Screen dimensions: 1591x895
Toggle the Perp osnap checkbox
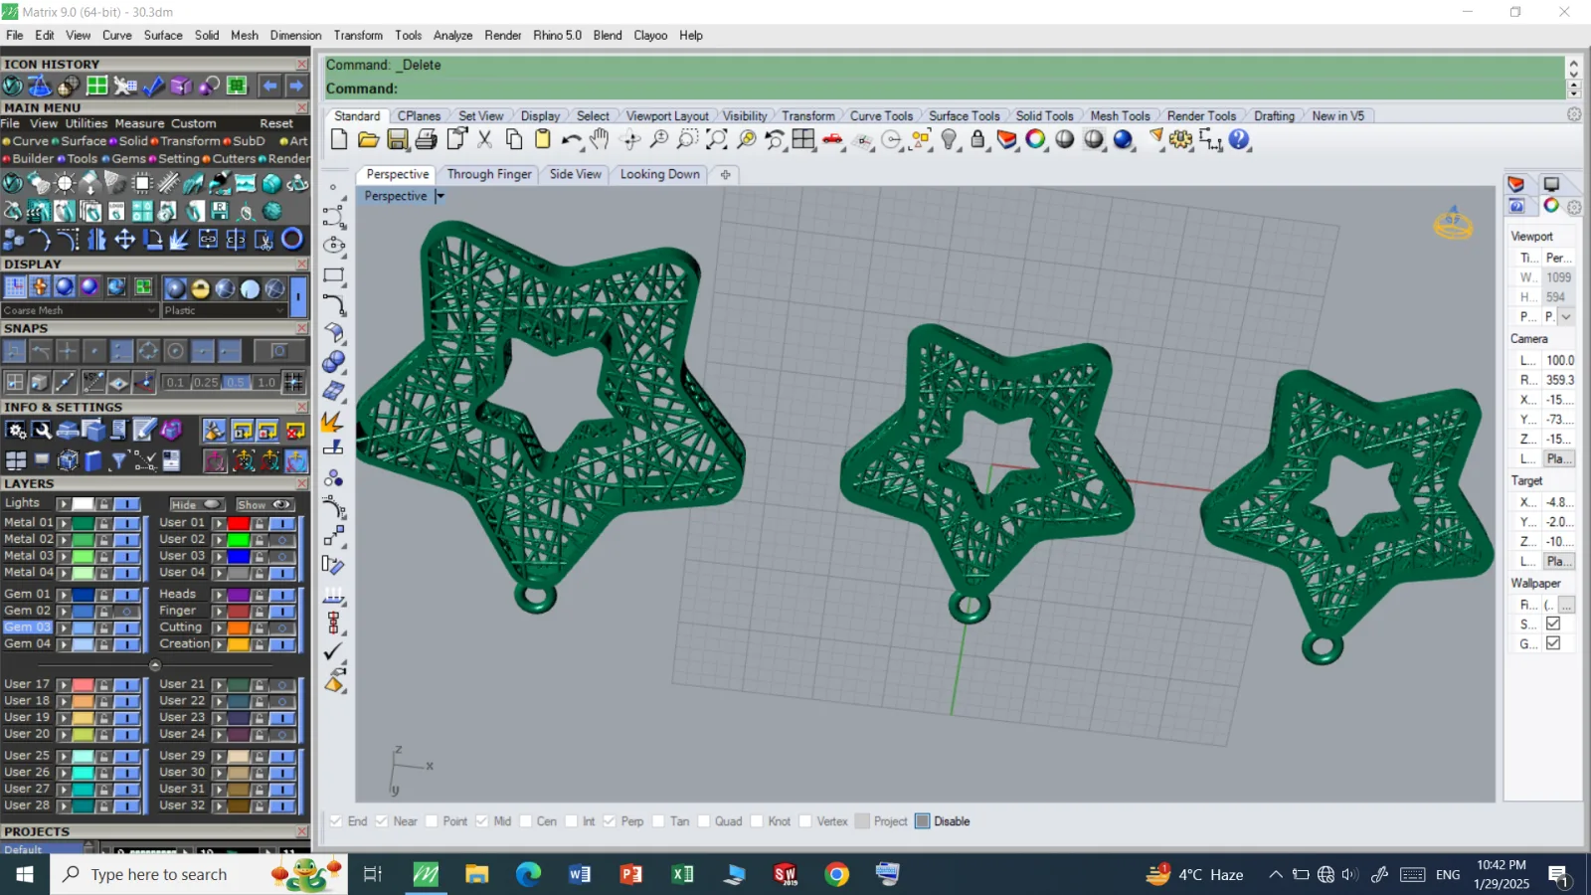[610, 821]
